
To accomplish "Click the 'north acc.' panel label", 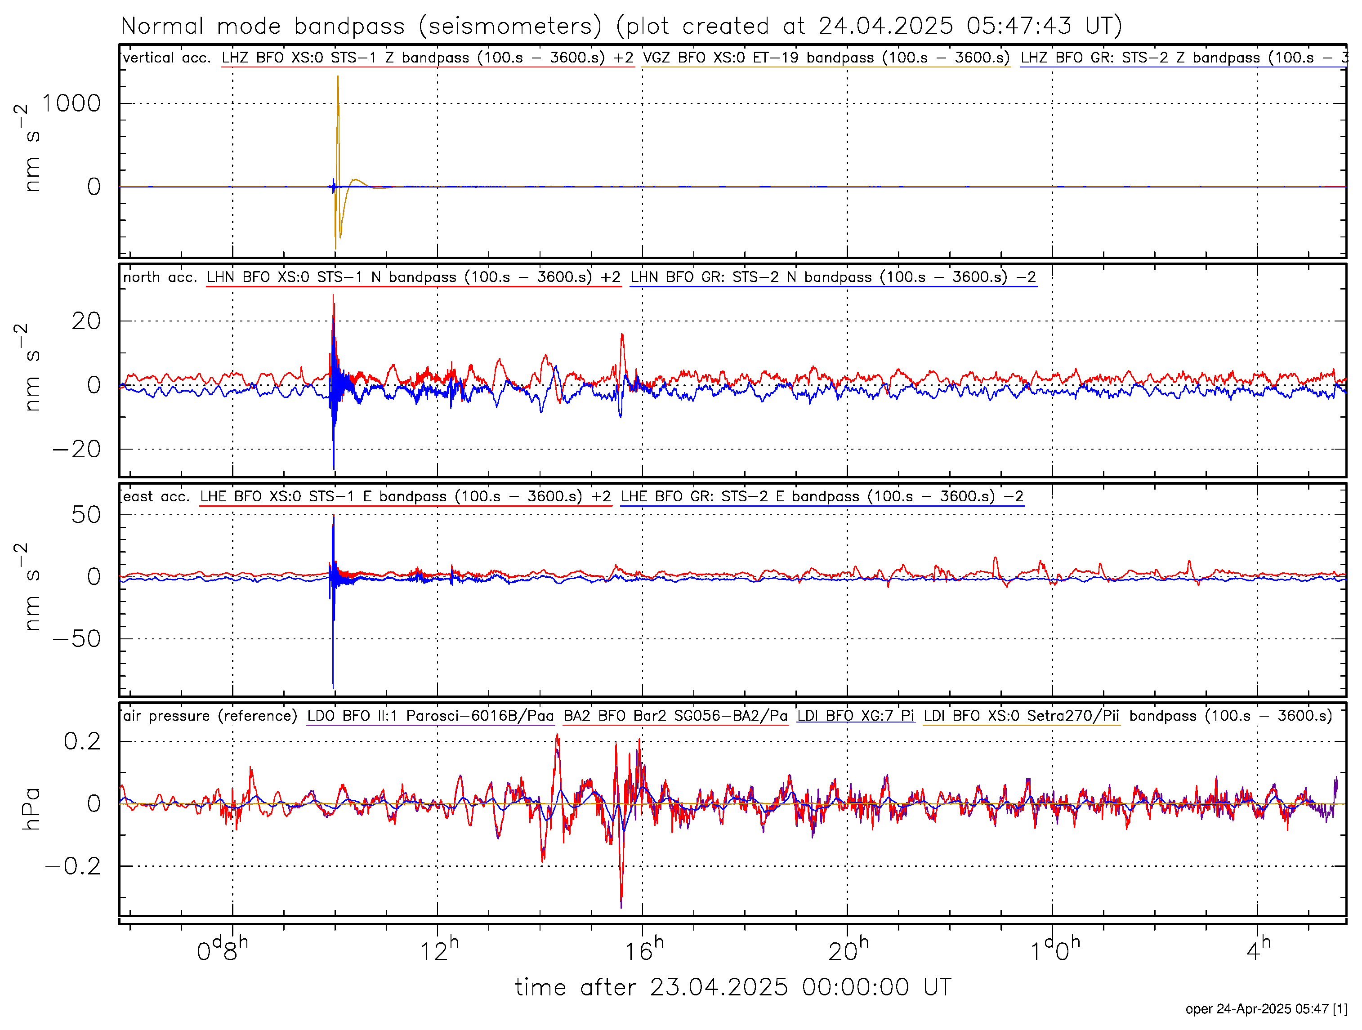I will pyautogui.click(x=160, y=277).
